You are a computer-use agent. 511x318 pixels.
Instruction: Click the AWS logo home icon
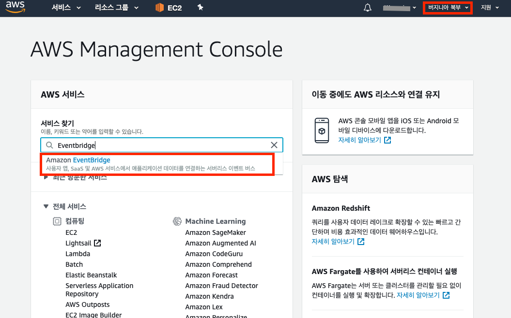click(x=15, y=7)
